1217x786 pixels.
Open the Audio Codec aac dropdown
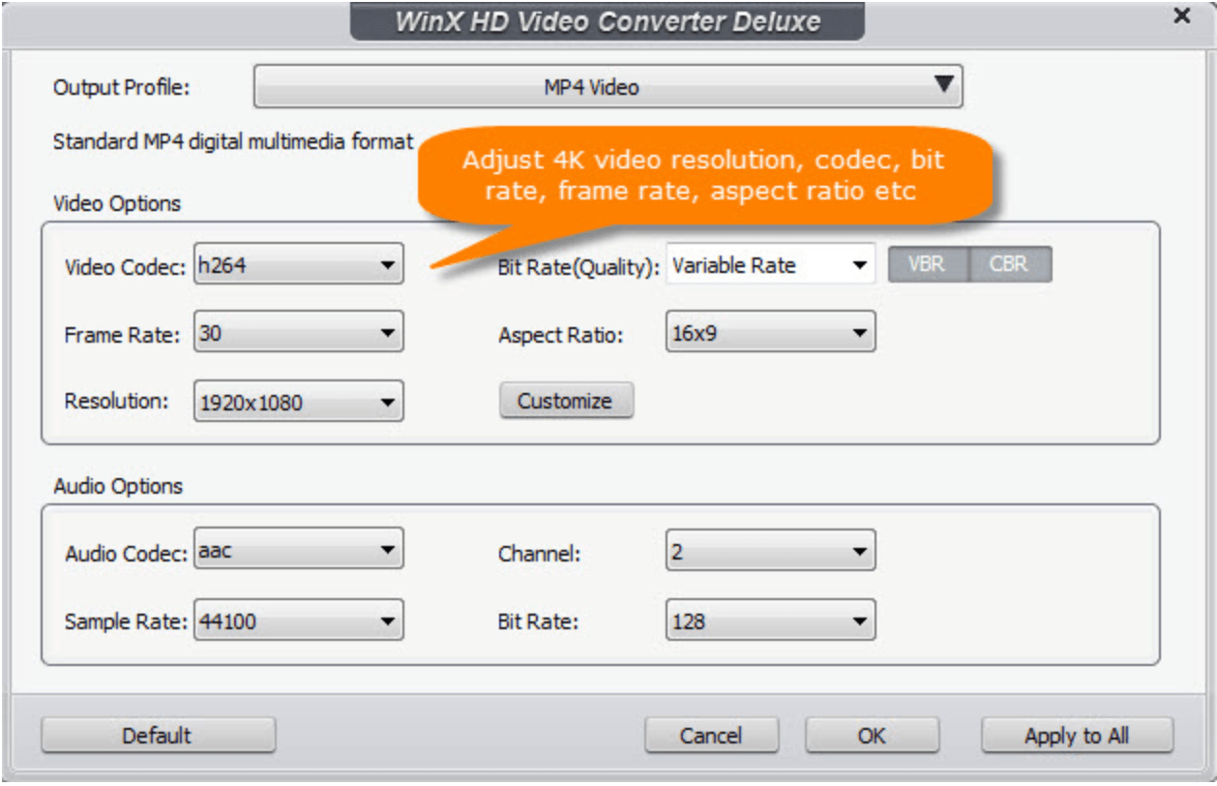(298, 552)
